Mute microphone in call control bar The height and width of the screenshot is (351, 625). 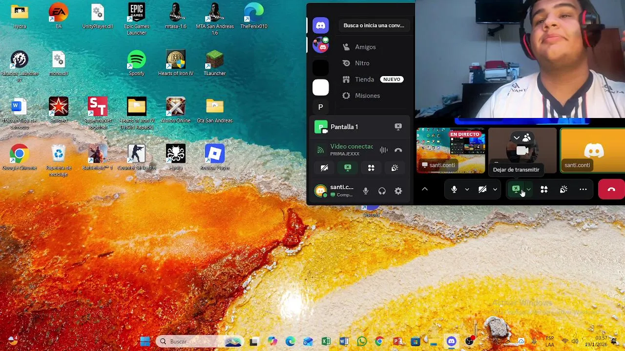click(x=454, y=189)
